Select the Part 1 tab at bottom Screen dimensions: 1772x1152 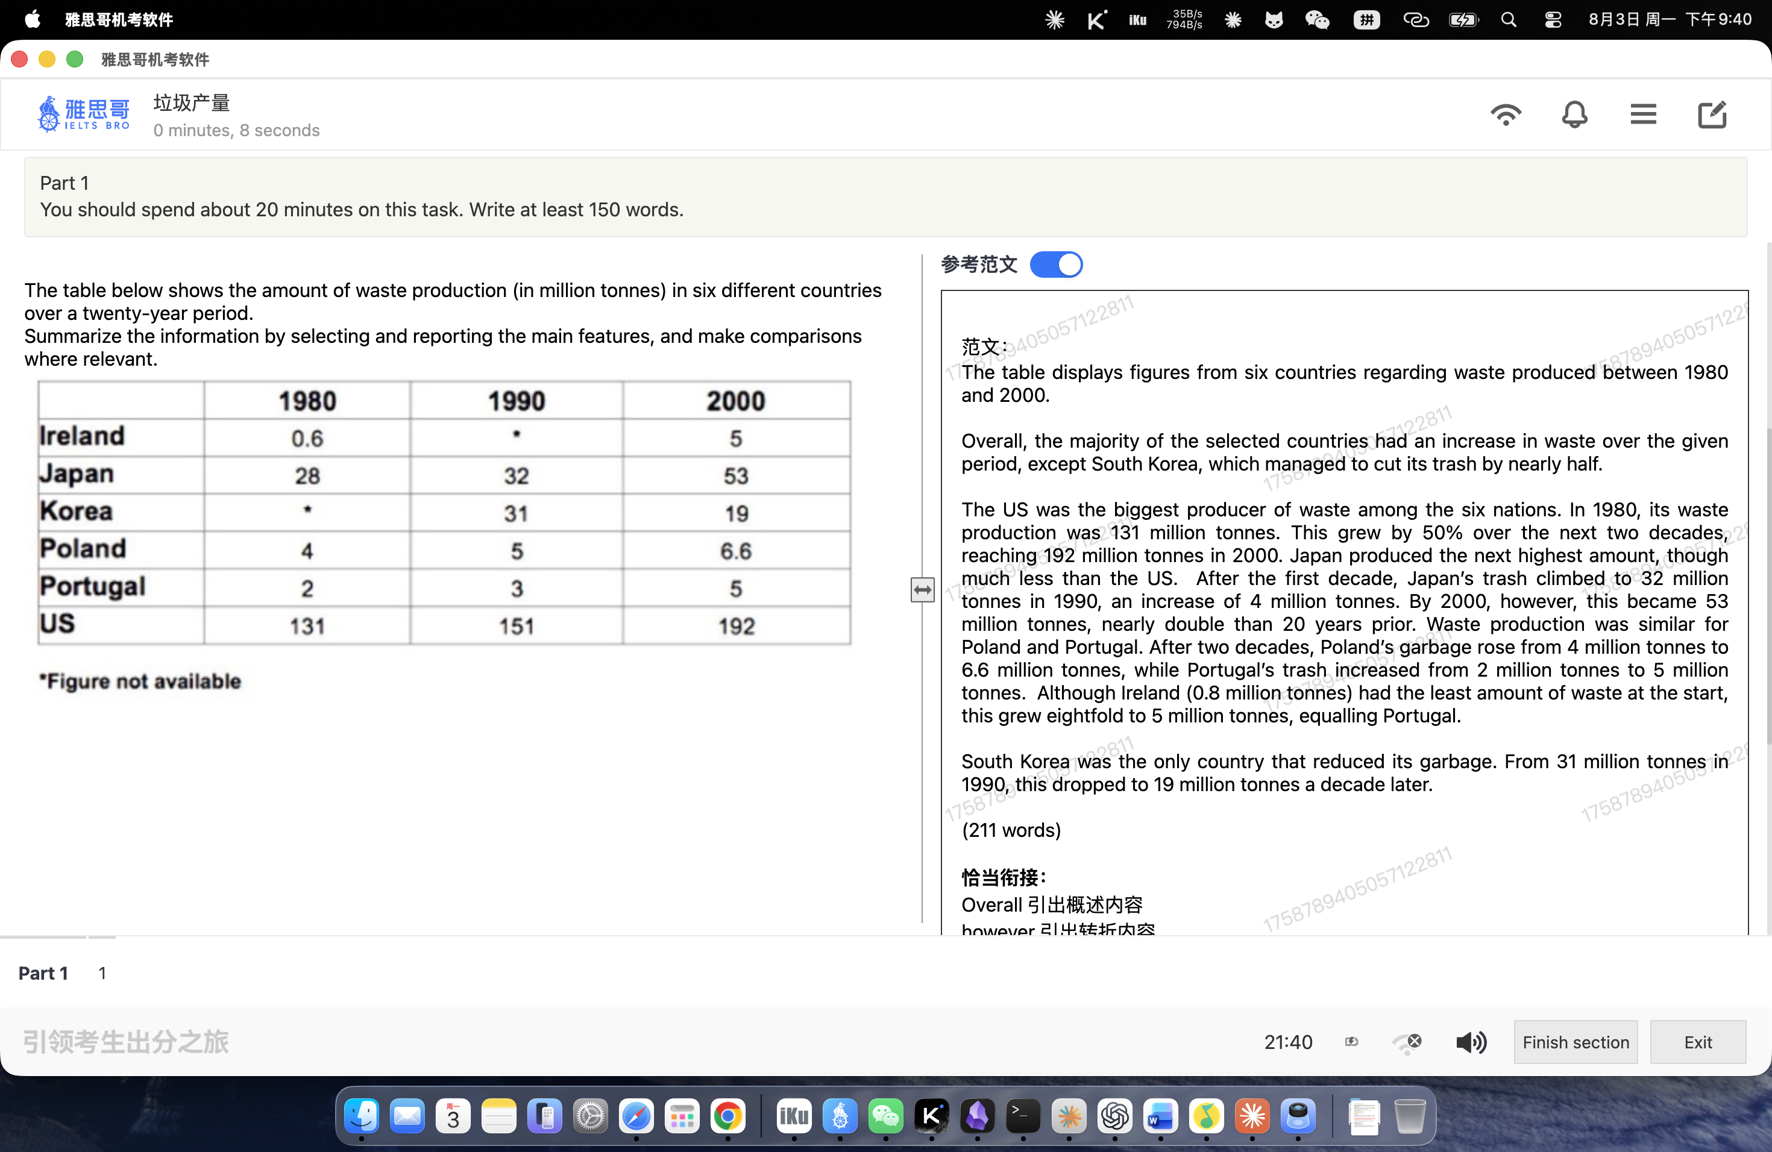(43, 972)
